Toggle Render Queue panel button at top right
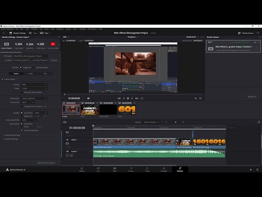 [246, 33]
